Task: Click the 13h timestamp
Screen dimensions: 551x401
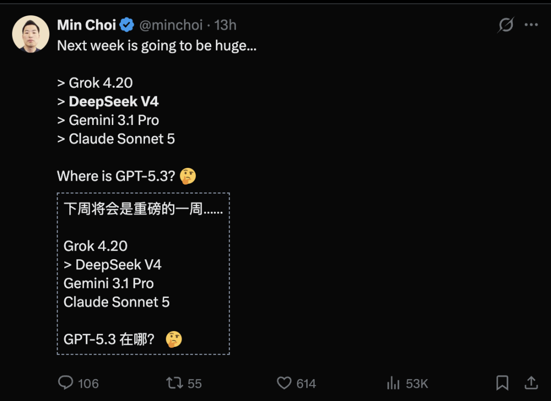Action: (226, 24)
